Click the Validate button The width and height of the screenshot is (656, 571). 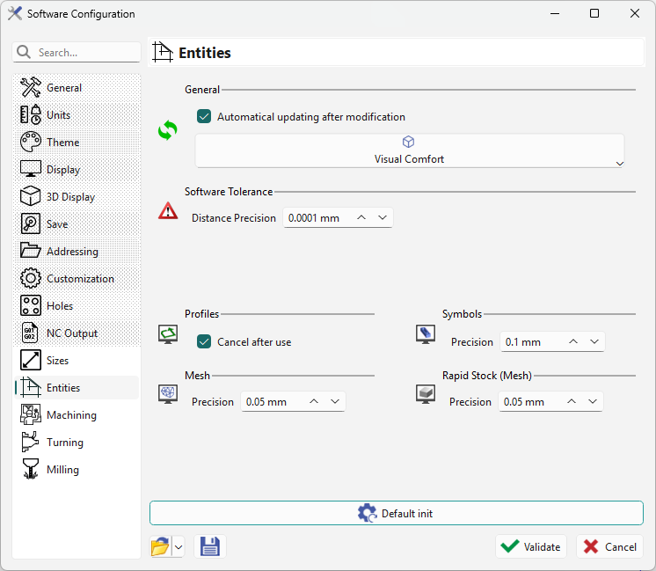[530, 546]
